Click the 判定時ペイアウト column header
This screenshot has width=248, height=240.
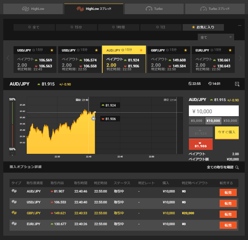pos(195,183)
